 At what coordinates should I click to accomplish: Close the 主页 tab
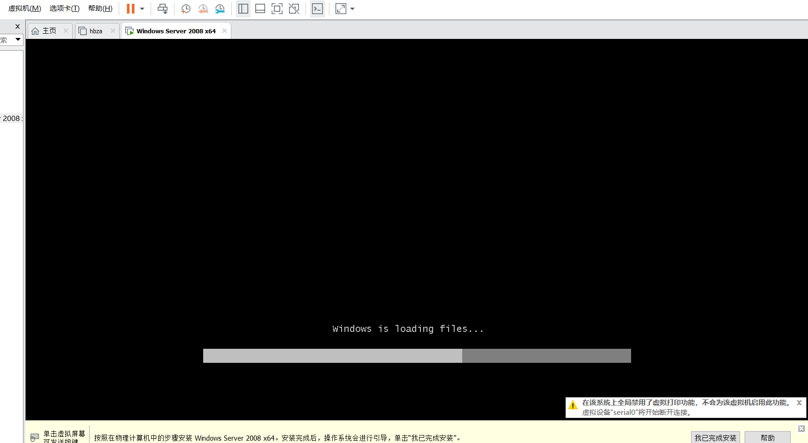[66, 31]
